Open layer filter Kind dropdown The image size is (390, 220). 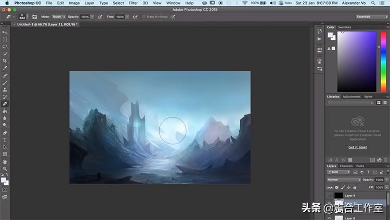339,172
